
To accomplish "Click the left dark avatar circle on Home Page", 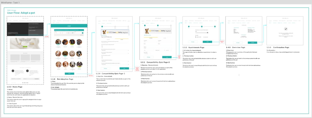I will point(13,71).
